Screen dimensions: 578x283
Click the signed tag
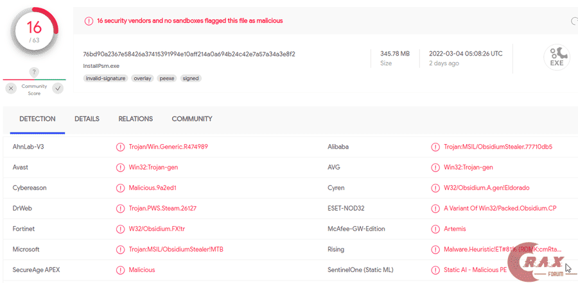coord(191,78)
